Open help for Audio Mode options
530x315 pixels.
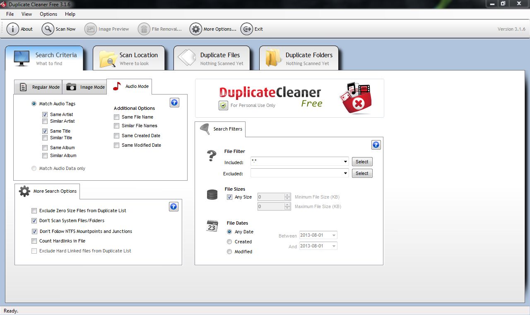[175, 103]
